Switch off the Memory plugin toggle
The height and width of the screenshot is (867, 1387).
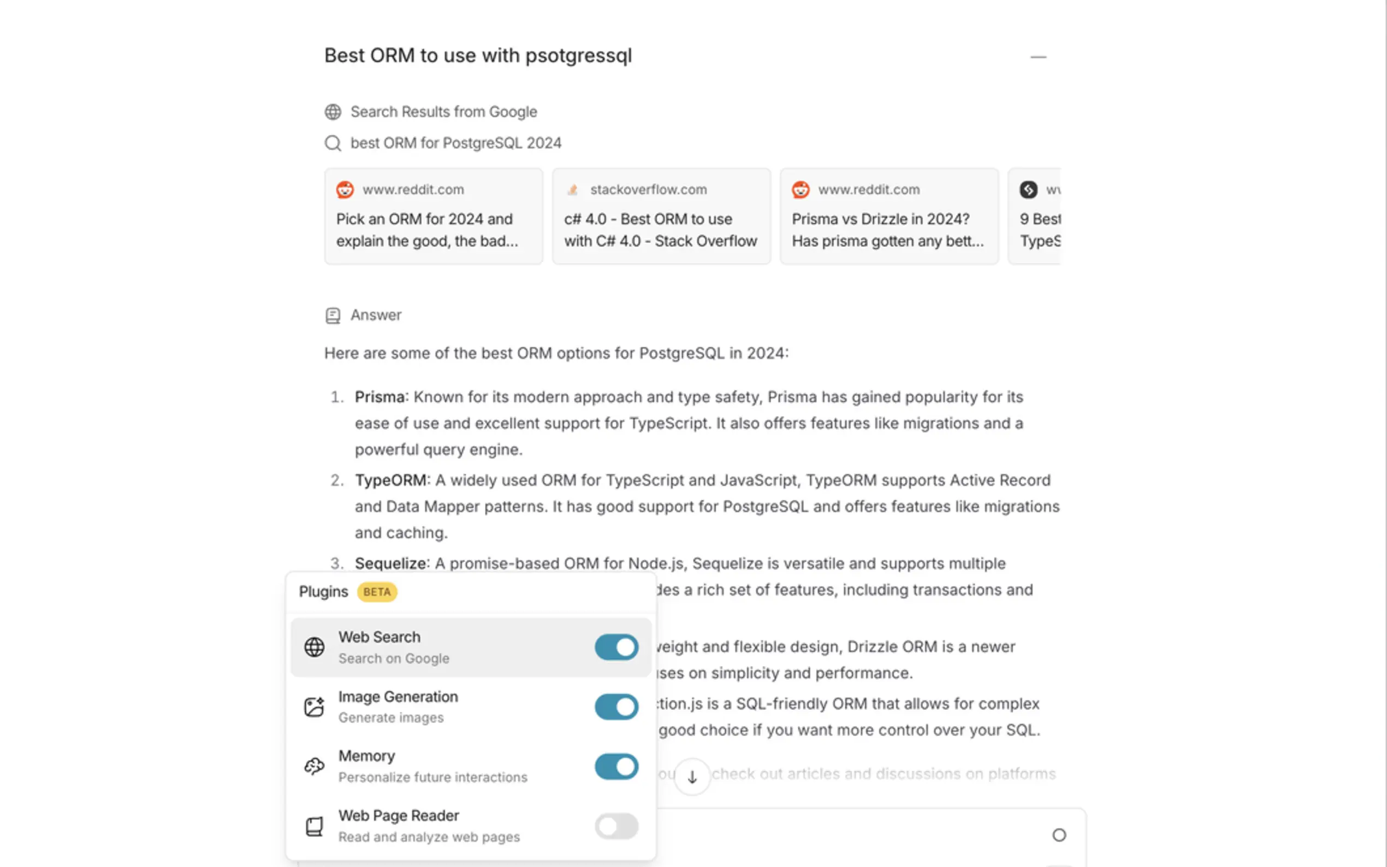pos(617,766)
